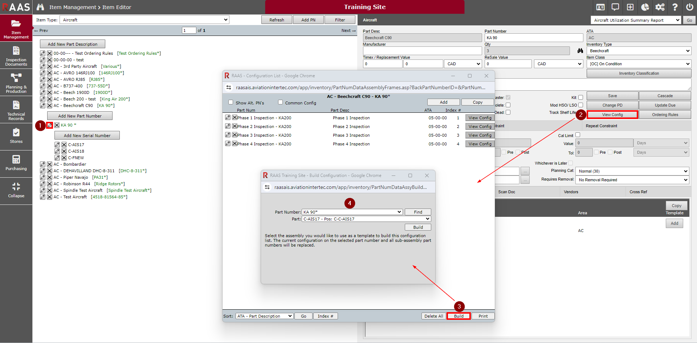697x343 pixels.
Task: Open the Item Type dropdown
Action: click(144, 20)
